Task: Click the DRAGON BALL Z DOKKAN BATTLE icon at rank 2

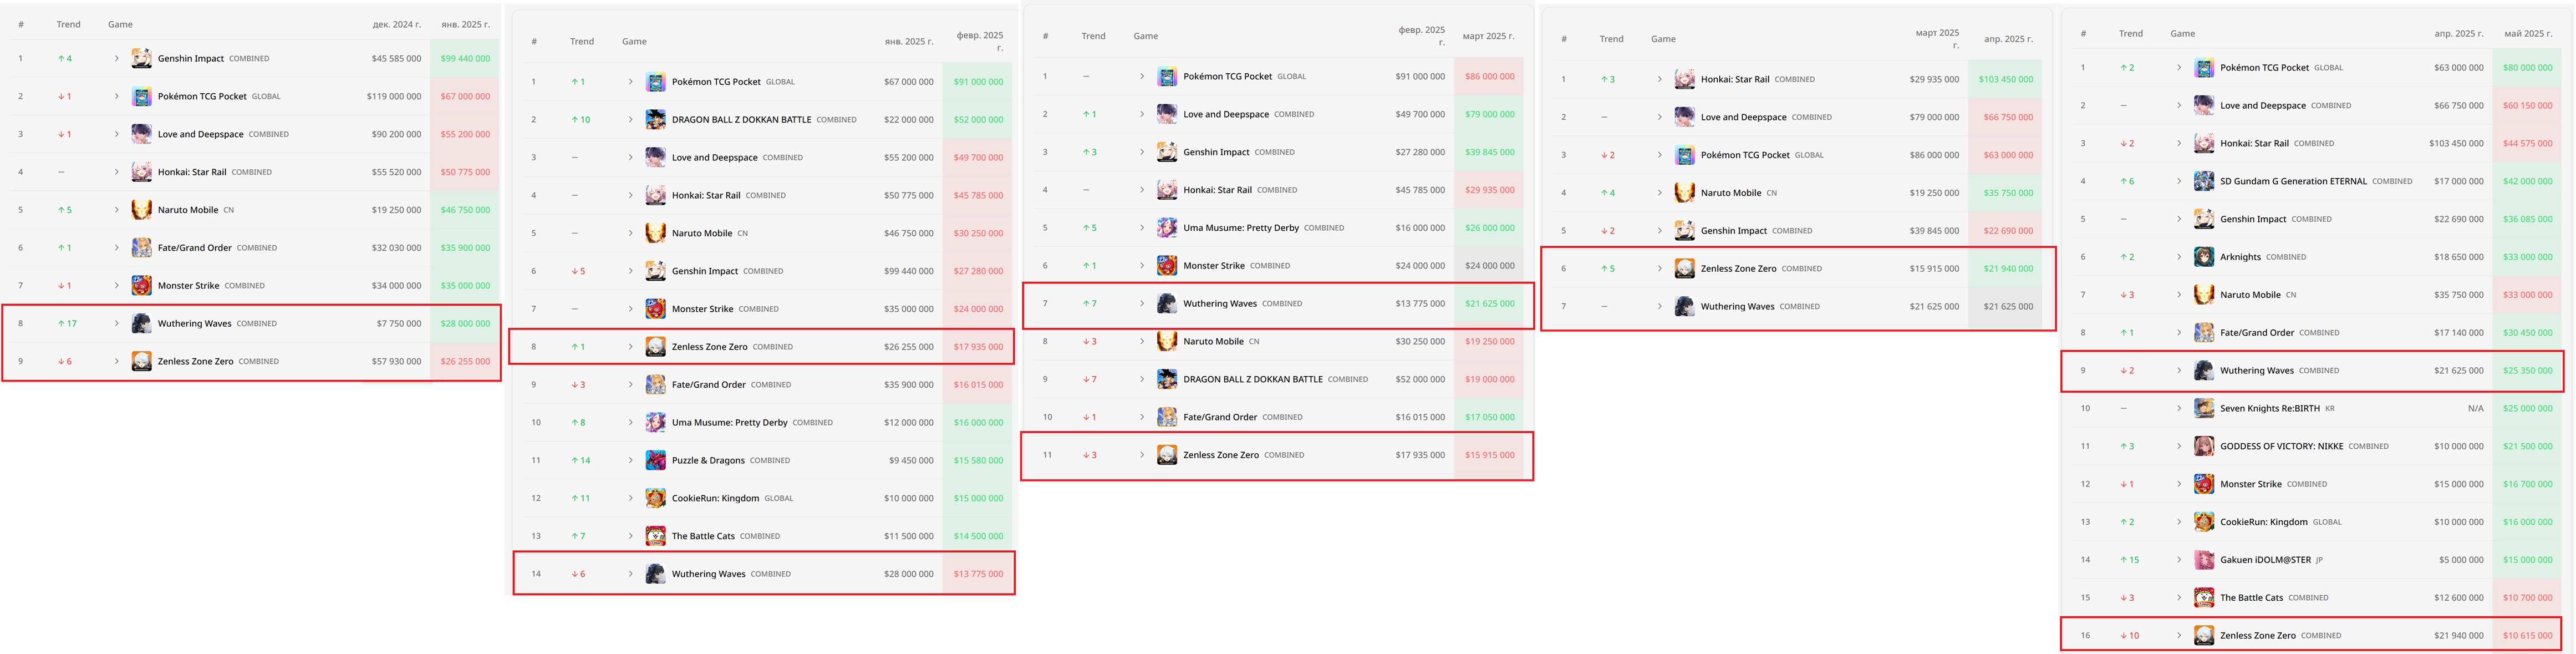Action: click(x=655, y=119)
